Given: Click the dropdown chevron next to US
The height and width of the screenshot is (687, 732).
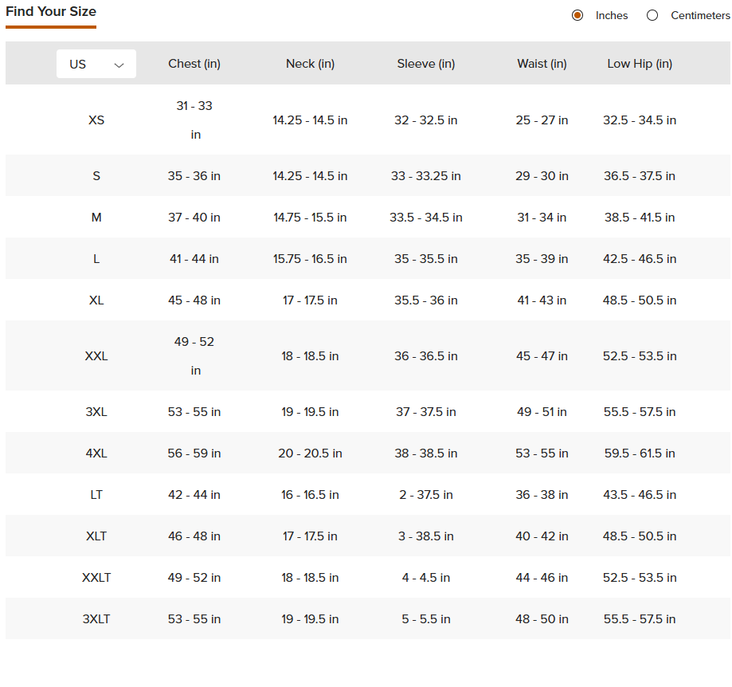Looking at the screenshot, I should click(x=119, y=65).
